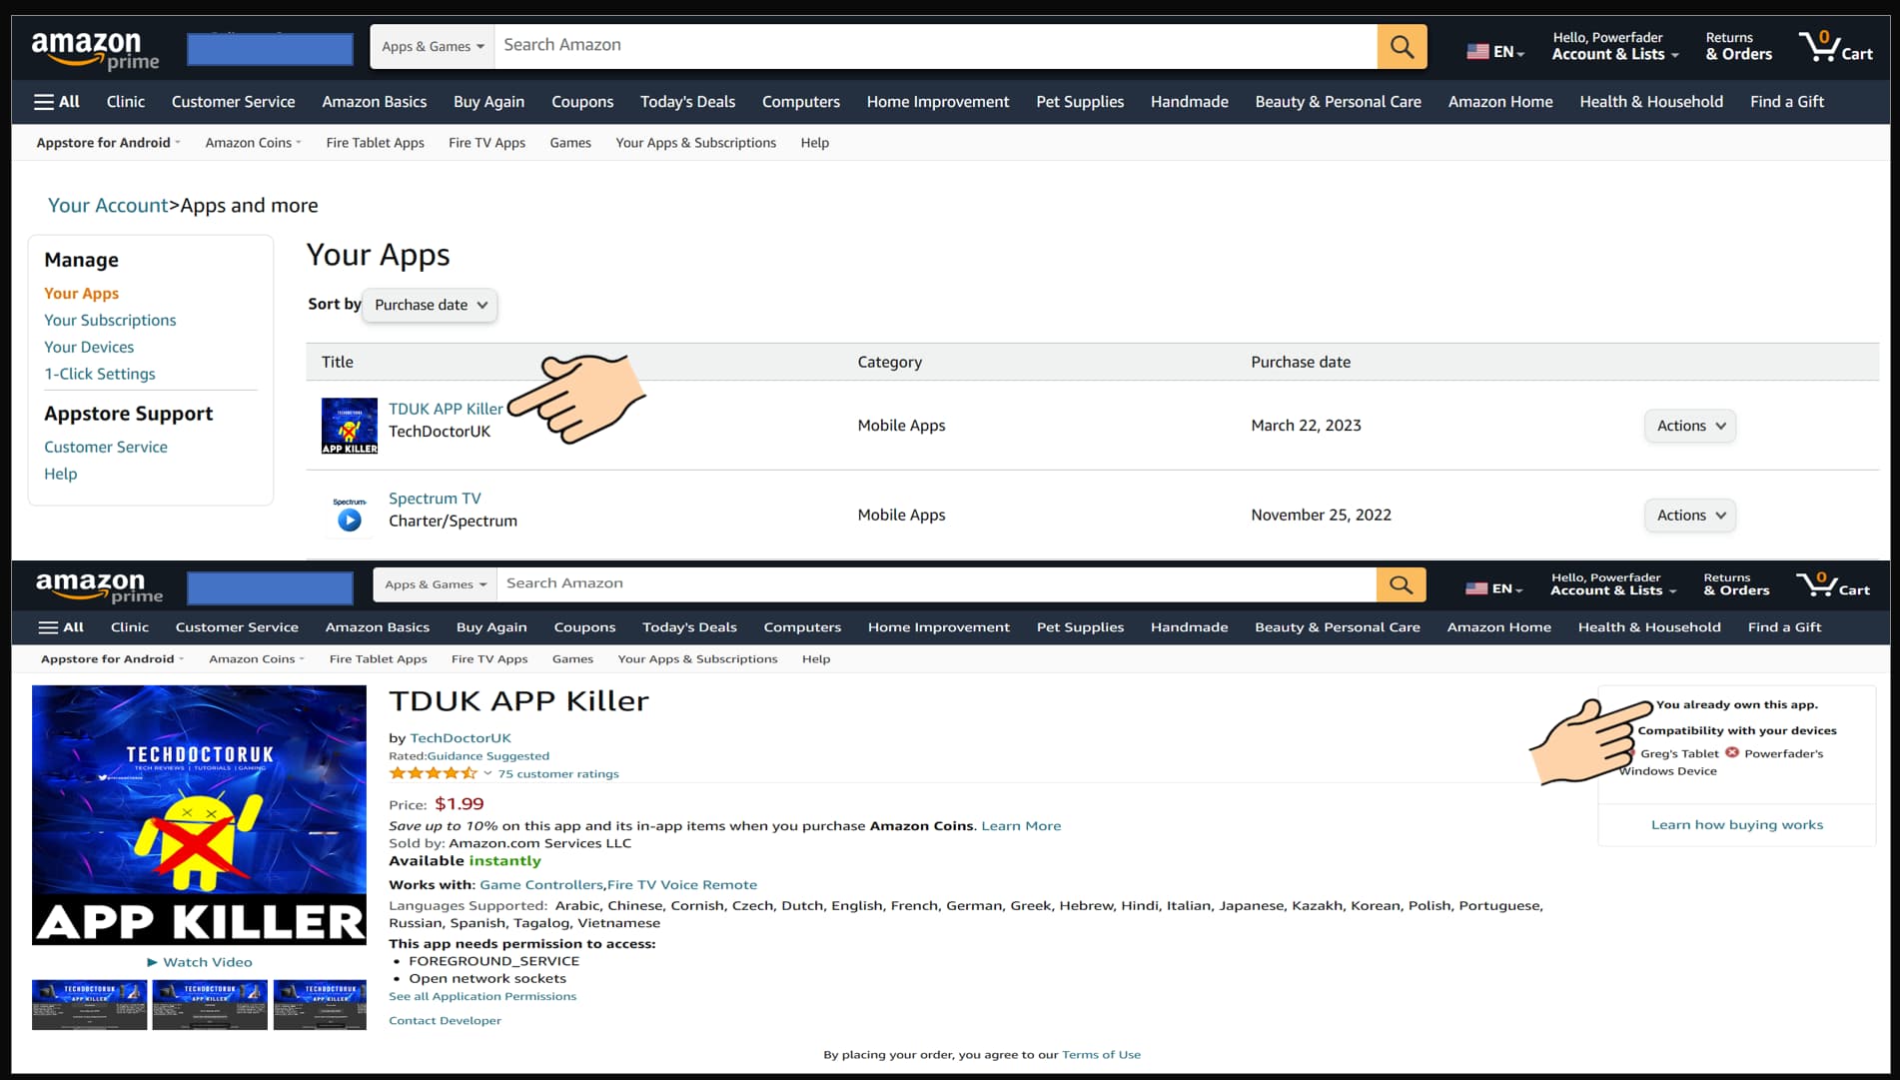Click Contact Developer link
This screenshot has height=1080, width=1900.
445,1021
